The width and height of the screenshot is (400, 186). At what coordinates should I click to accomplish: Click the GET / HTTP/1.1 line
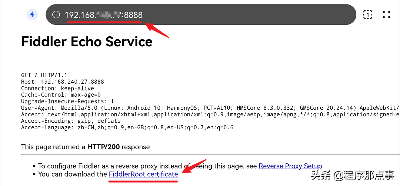(x=44, y=75)
